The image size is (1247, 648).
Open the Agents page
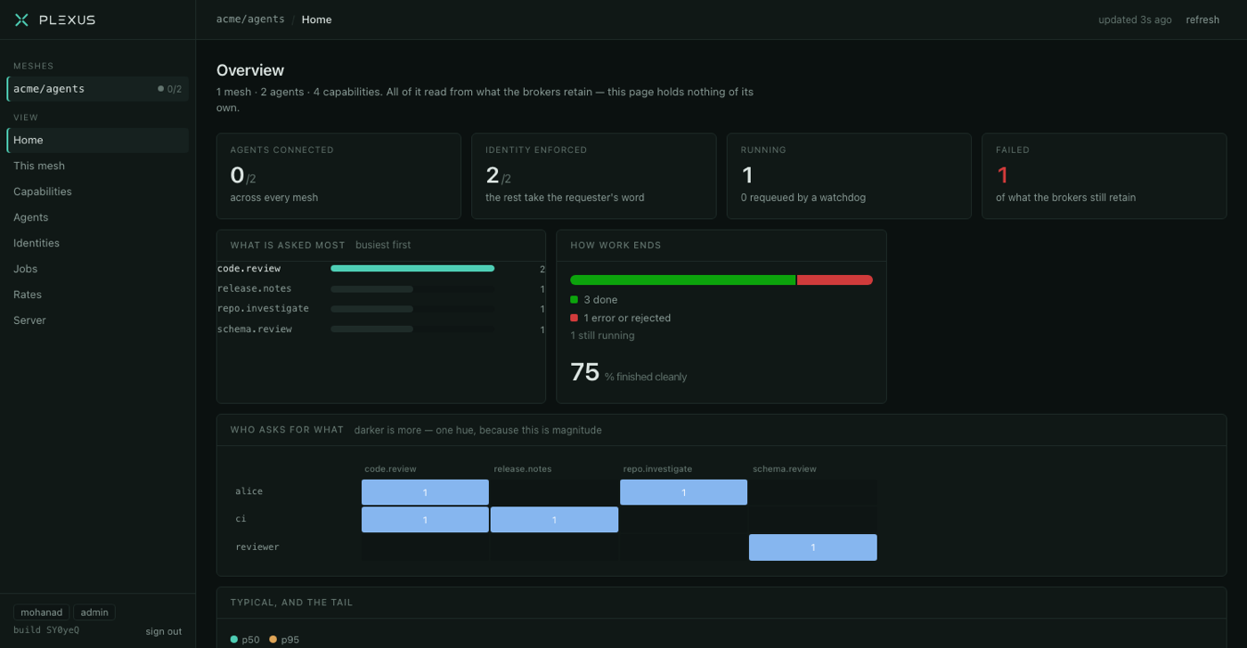[x=98, y=217]
